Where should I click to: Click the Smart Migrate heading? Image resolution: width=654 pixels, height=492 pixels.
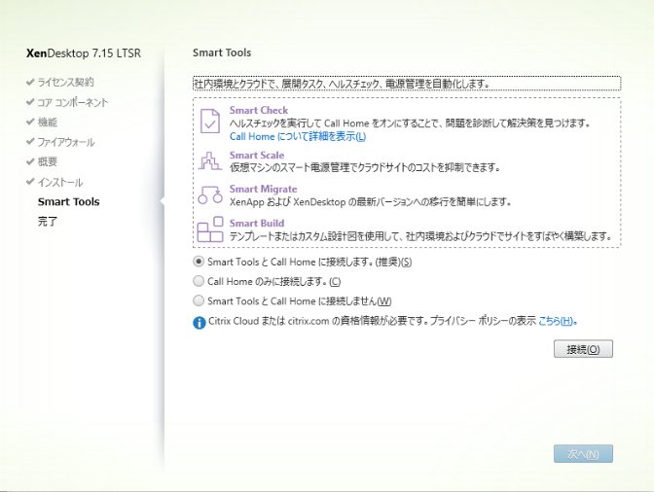(x=263, y=189)
